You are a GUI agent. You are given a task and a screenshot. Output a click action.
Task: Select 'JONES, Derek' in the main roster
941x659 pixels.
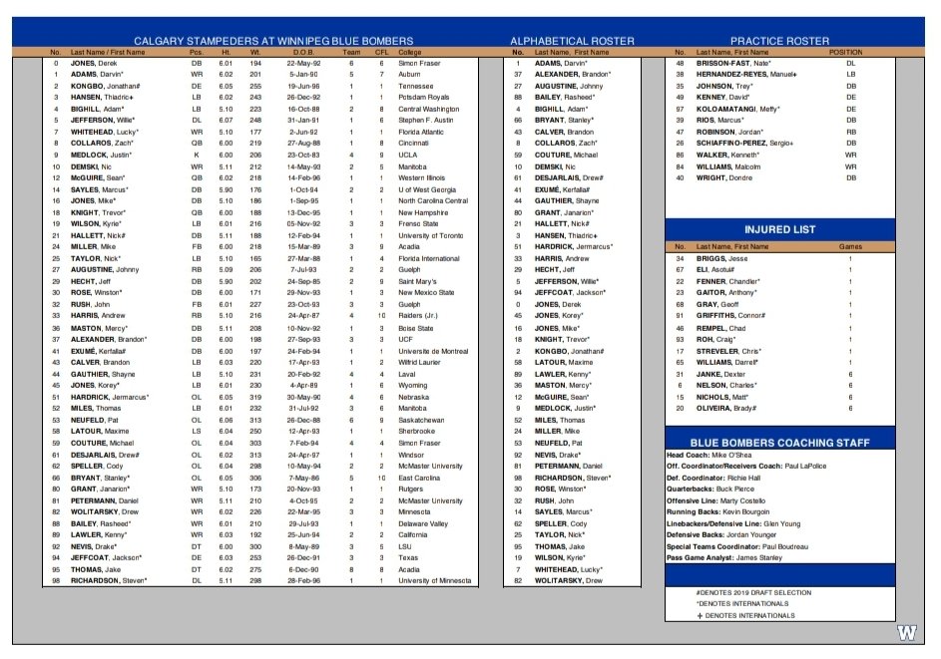(94, 63)
